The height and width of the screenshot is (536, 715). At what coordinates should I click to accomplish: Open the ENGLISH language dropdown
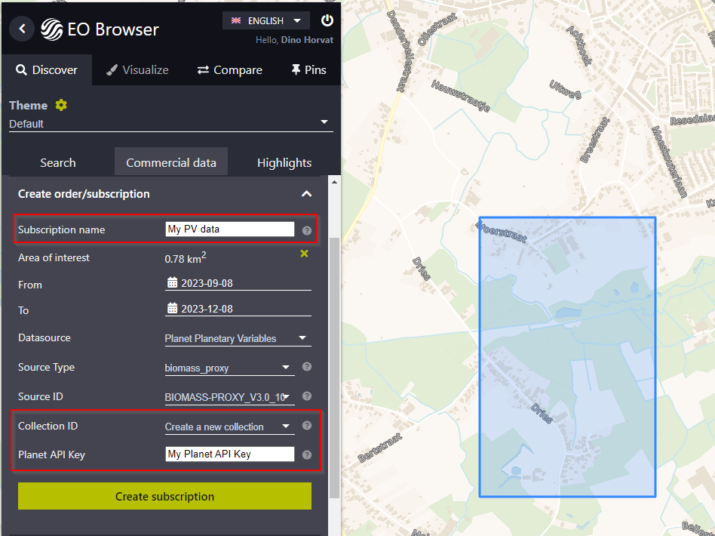(x=265, y=20)
